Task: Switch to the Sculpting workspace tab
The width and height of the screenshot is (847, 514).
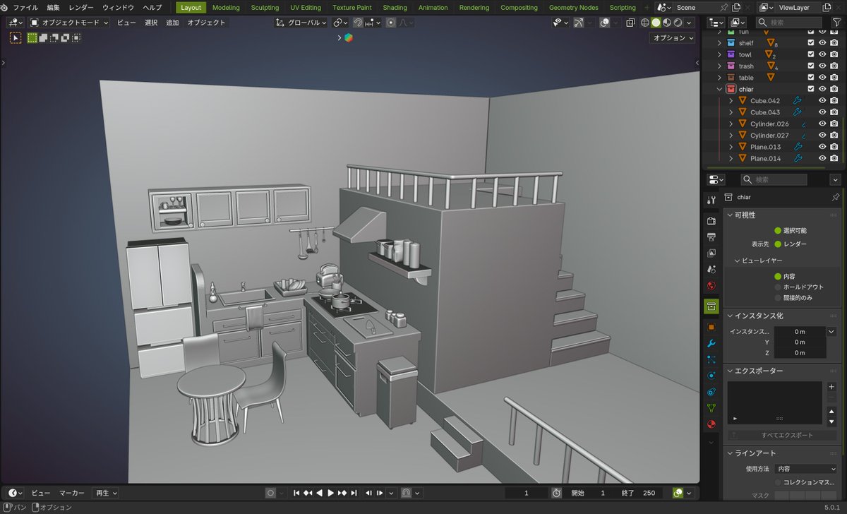Action: (x=265, y=7)
